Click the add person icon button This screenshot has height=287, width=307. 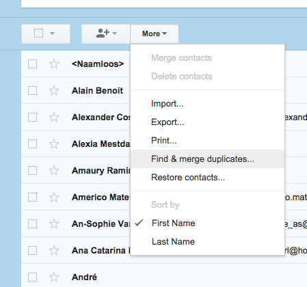point(103,33)
